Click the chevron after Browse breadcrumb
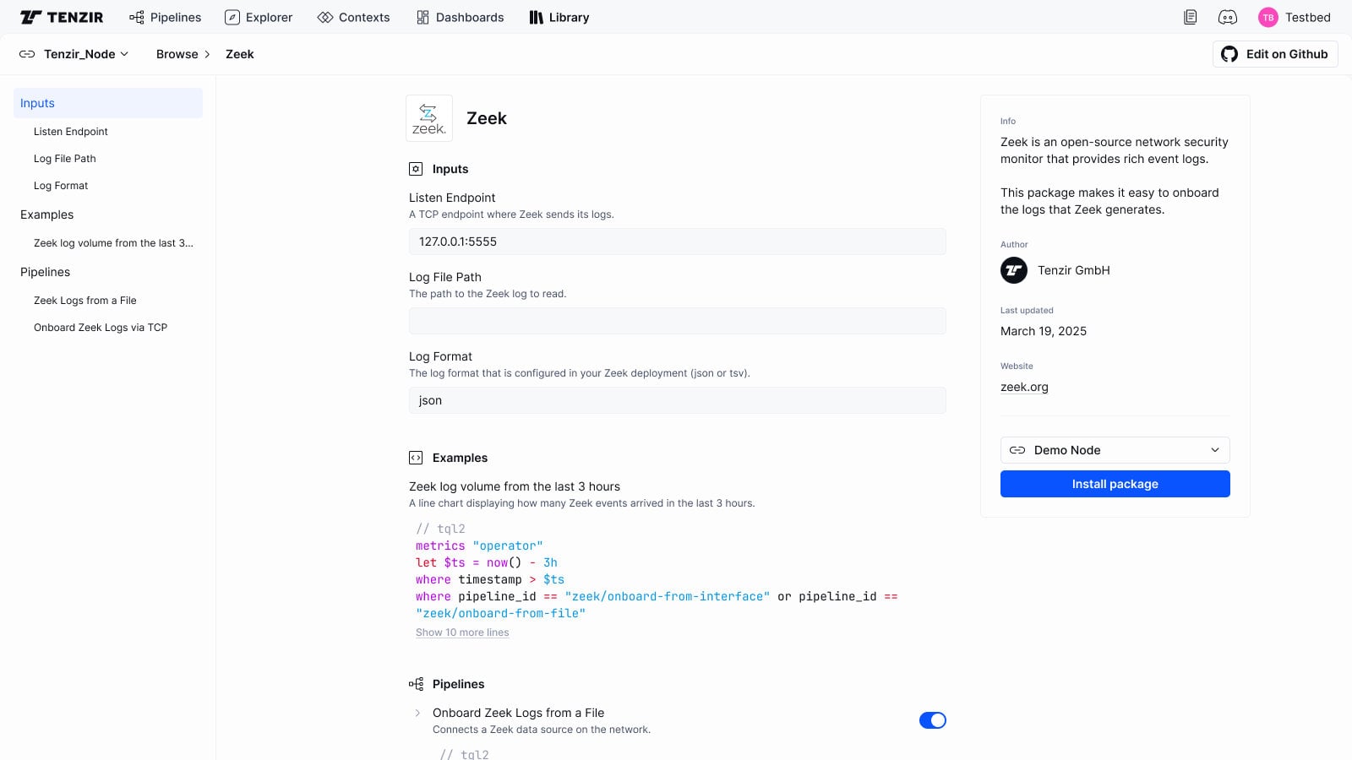 207,54
